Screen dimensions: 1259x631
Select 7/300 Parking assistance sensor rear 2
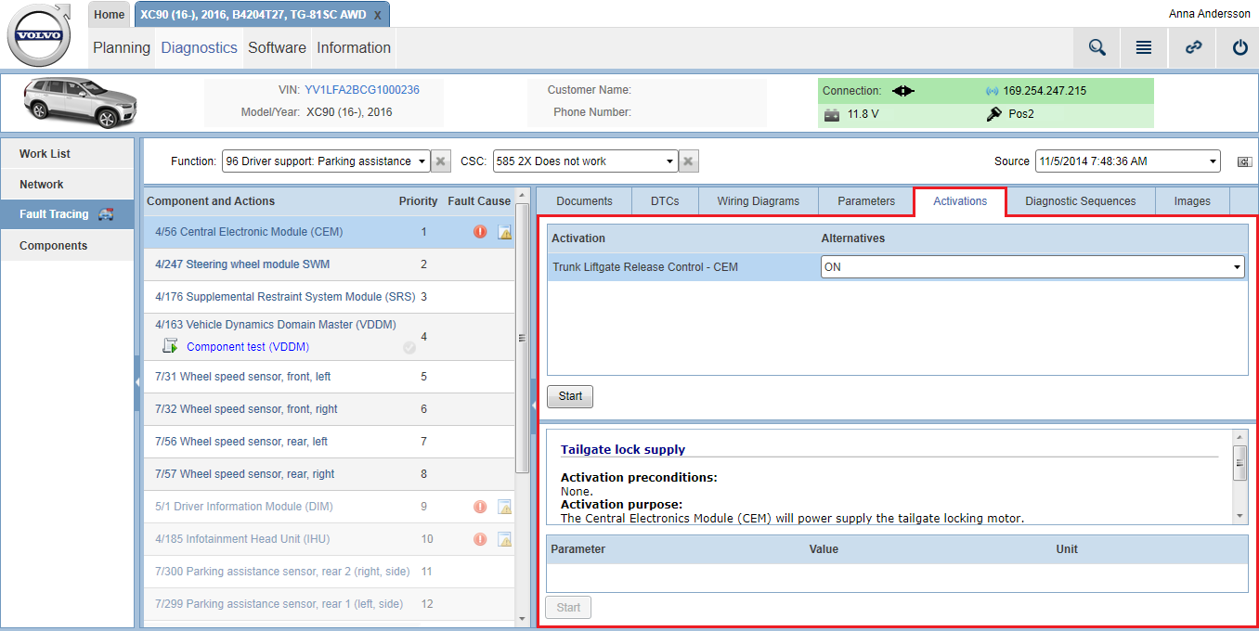click(x=329, y=572)
